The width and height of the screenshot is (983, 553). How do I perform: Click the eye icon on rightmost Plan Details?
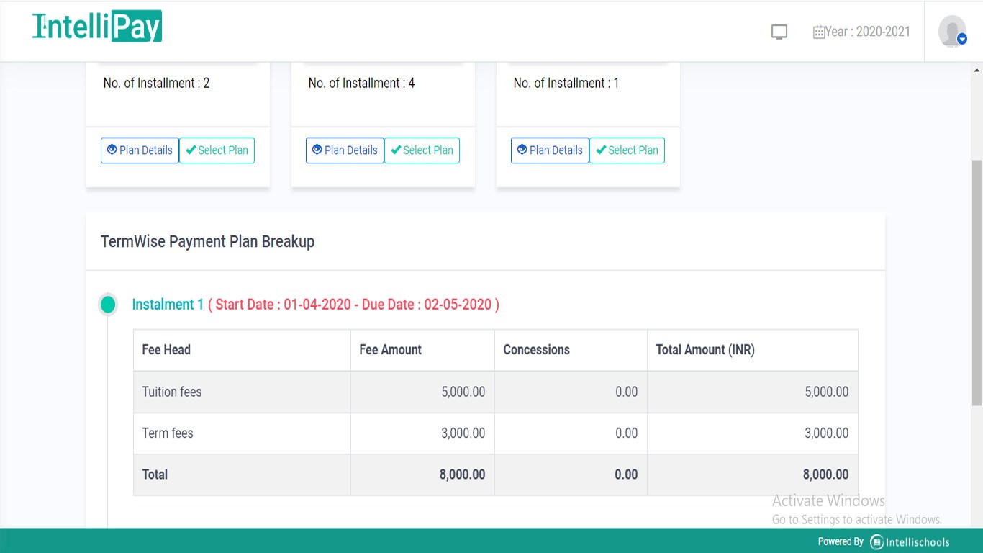tap(522, 150)
